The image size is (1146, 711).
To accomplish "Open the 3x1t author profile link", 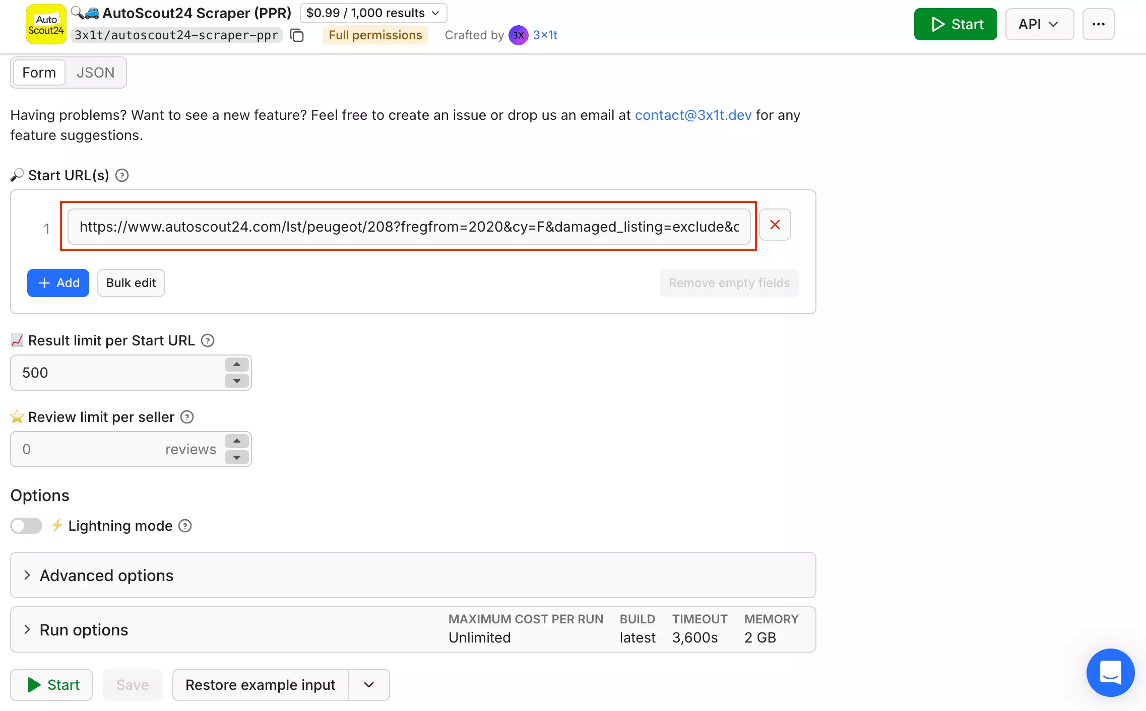I will [545, 35].
